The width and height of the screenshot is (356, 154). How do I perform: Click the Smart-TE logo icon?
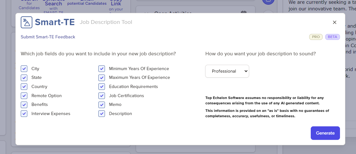point(26,22)
